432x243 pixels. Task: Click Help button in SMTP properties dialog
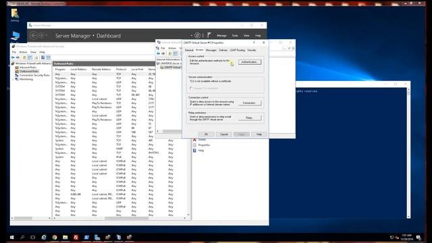[259, 134]
